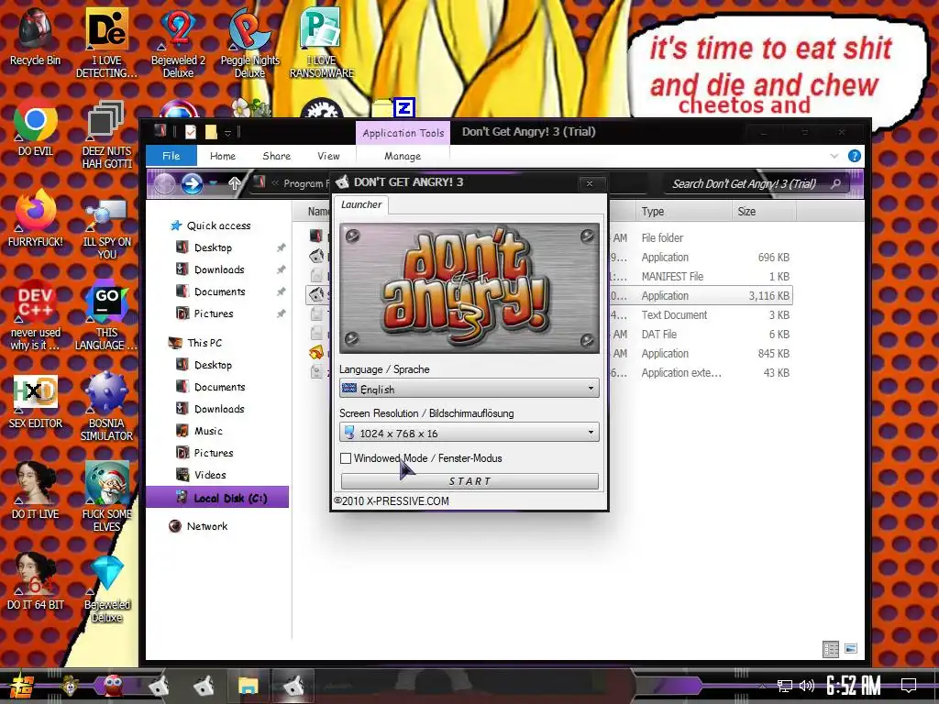This screenshot has height=704, width=939.
Task: Open the Screen Resolution dropdown 1024 x 768 x 16
Action: (x=469, y=433)
